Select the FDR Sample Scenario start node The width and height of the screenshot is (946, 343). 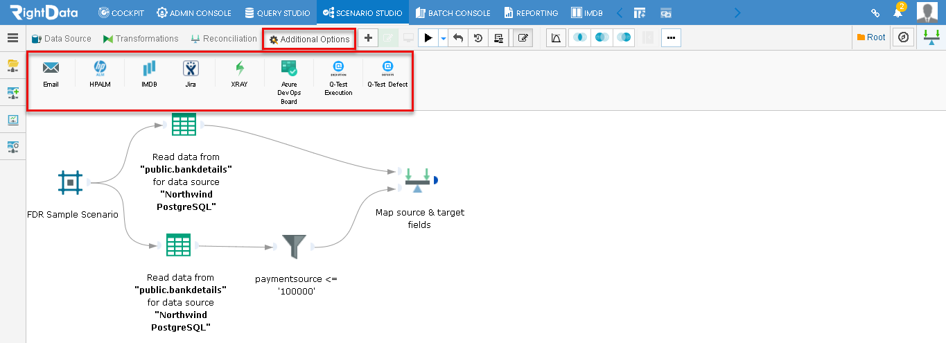[x=70, y=182]
